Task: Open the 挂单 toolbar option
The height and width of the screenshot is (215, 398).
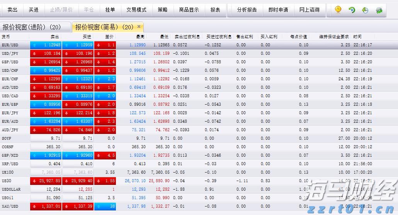Action: coord(110,10)
